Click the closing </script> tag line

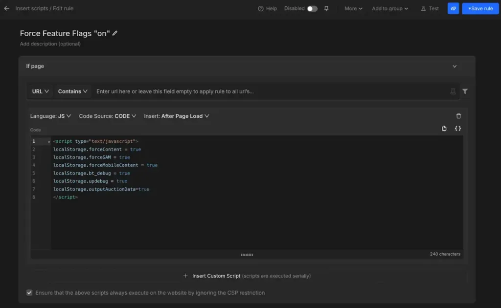(x=66, y=197)
